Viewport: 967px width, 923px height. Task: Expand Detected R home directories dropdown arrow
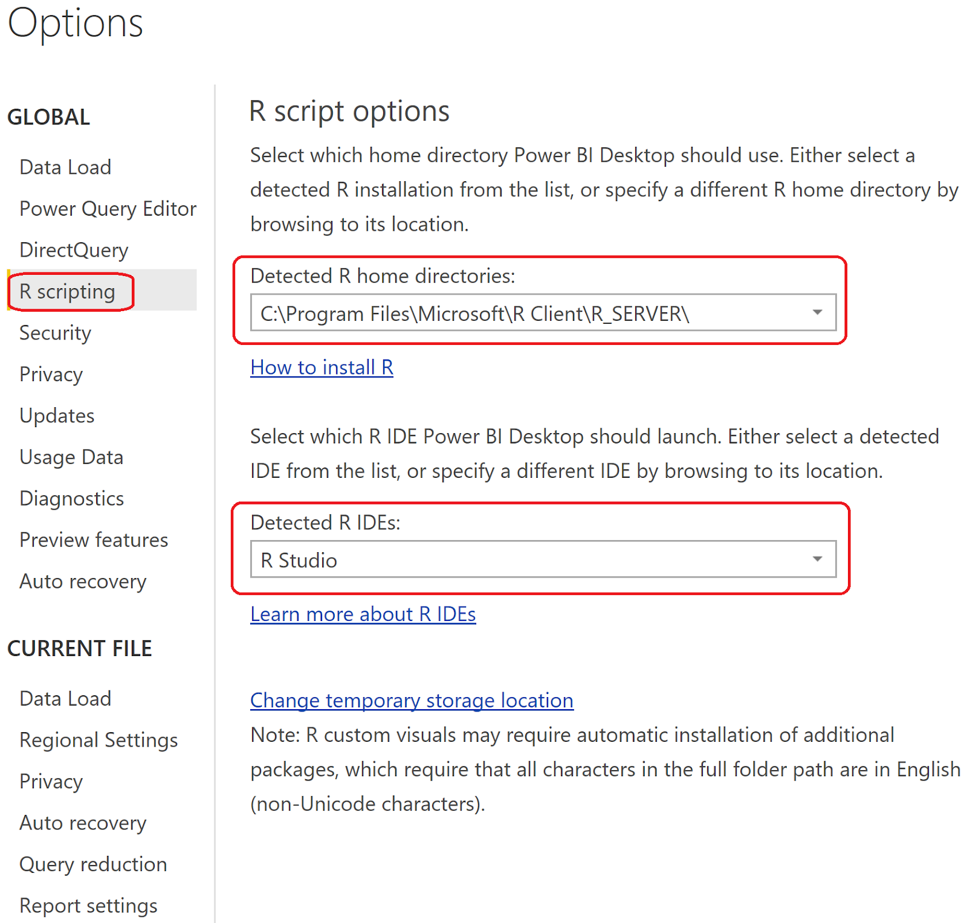coord(817,312)
